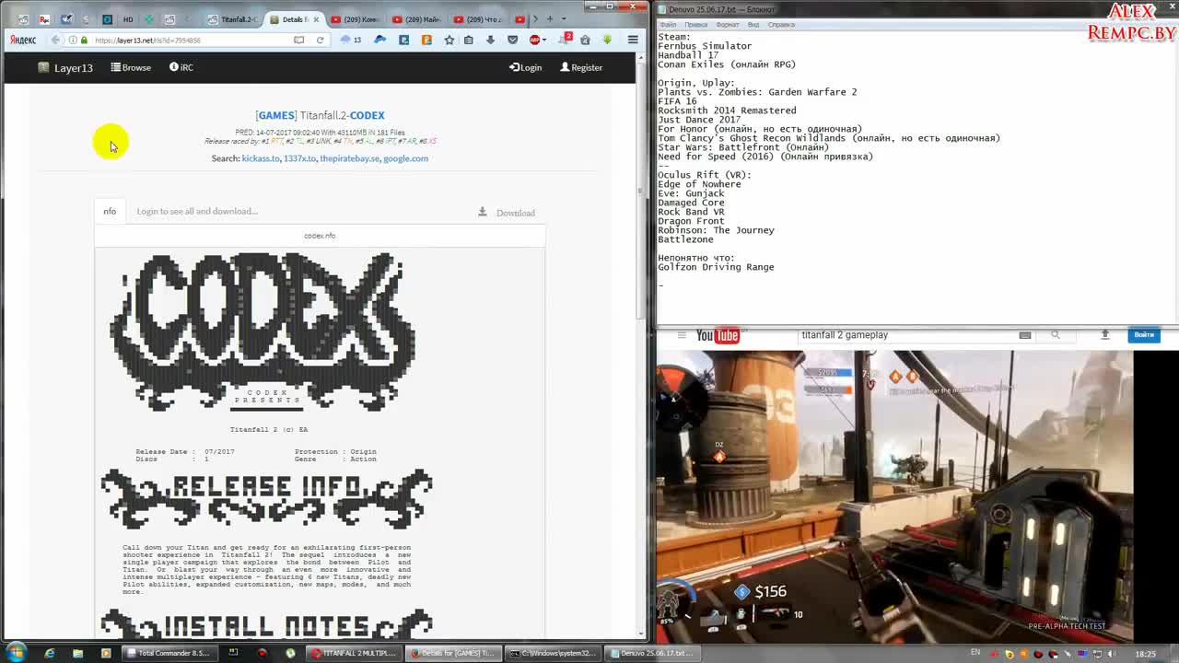Search the release on thepiratebay.se
Image resolution: width=1179 pixels, height=663 pixels.
tap(349, 158)
